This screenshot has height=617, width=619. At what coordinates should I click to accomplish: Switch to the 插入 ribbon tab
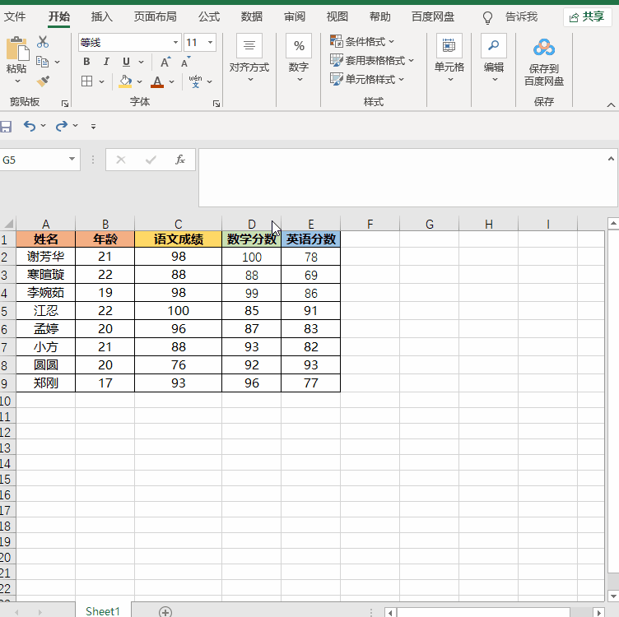click(x=102, y=16)
